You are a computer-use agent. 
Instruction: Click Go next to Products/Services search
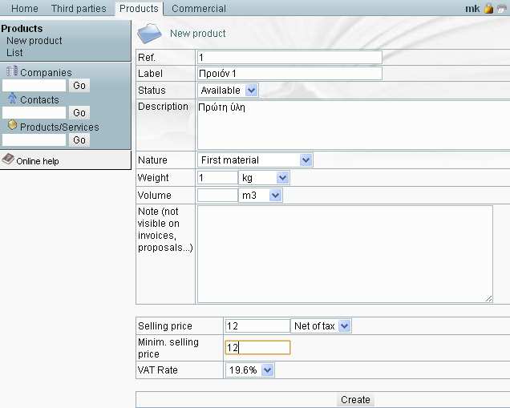79,140
